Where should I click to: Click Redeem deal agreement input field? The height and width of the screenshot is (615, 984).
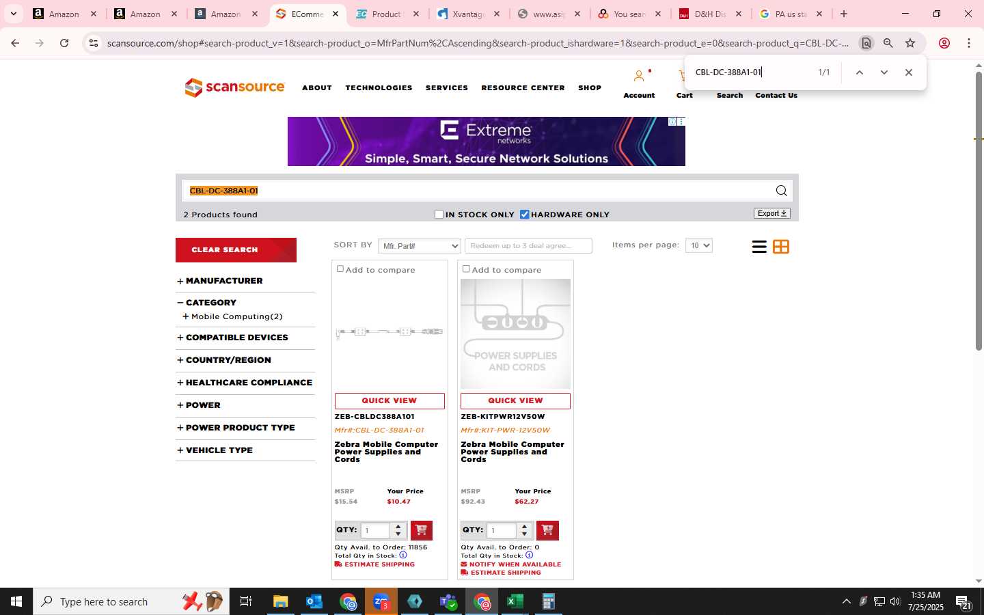[528, 245]
